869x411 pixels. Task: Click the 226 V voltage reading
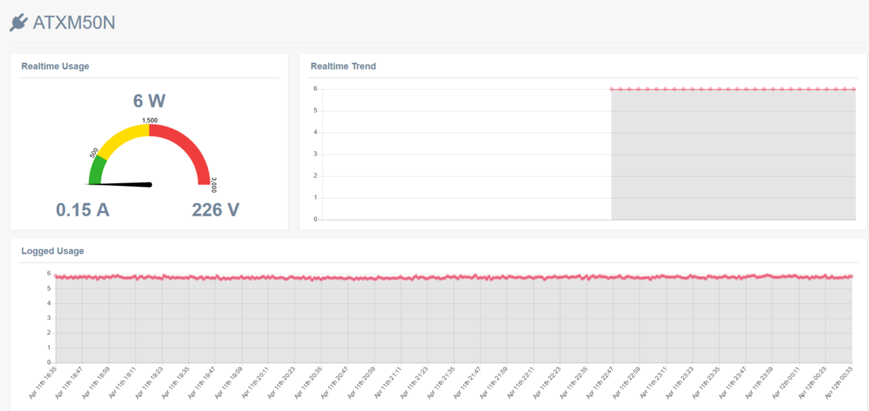click(x=216, y=210)
